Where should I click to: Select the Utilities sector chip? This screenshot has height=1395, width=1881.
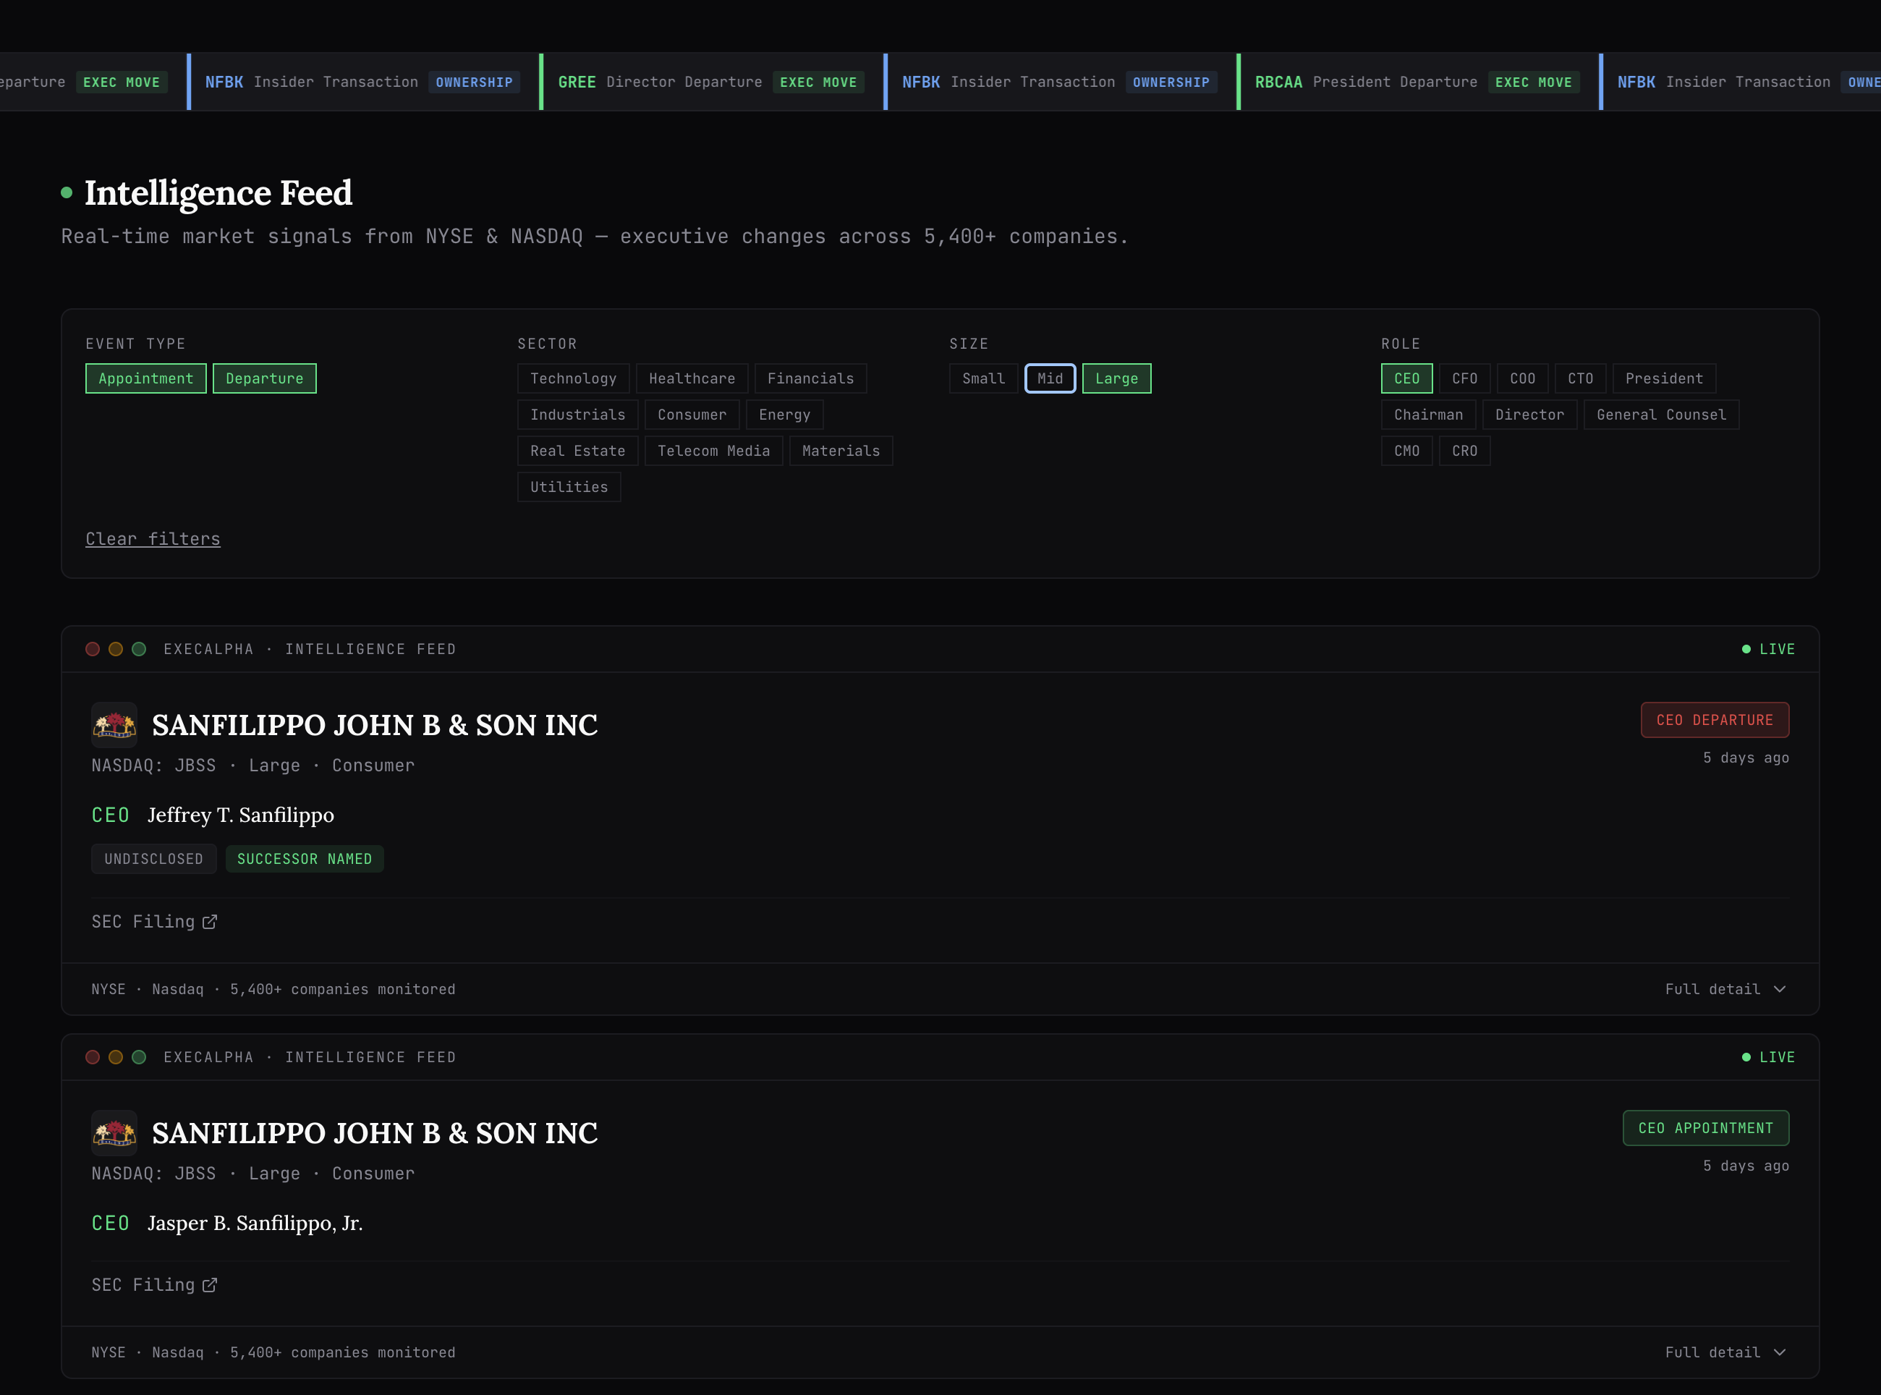coord(569,487)
